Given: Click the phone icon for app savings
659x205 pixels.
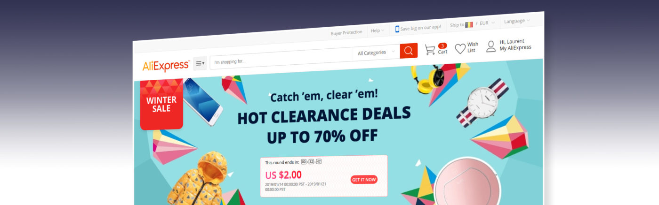Looking at the screenshot, I should pos(397,29).
